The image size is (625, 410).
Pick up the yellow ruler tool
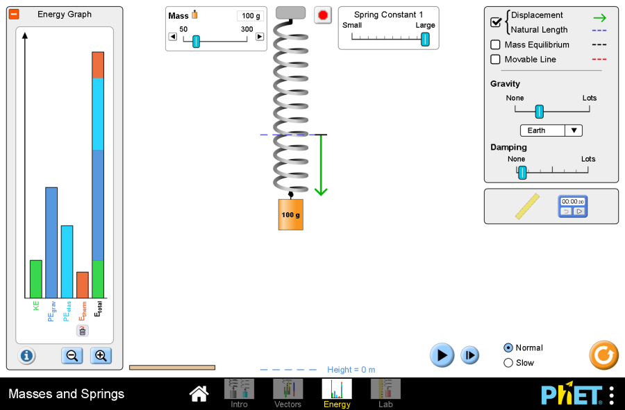[x=527, y=206]
